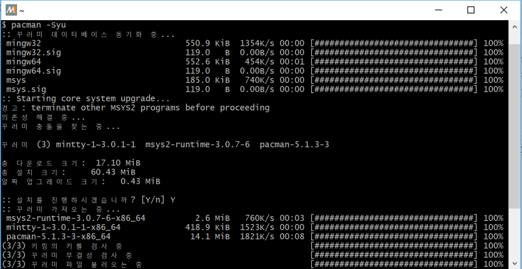Image resolution: width=522 pixels, height=269 pixels.
Task: Click the '17.10 MiB' total download size
Action: tap(118, 163)
